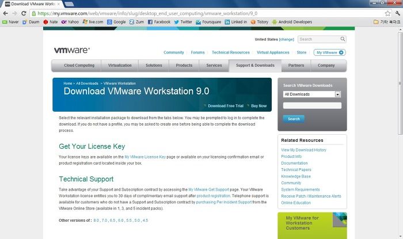Open the All Downloads combo box
The width and height of the screenshot is (403, 239).
tap(312, 94)
